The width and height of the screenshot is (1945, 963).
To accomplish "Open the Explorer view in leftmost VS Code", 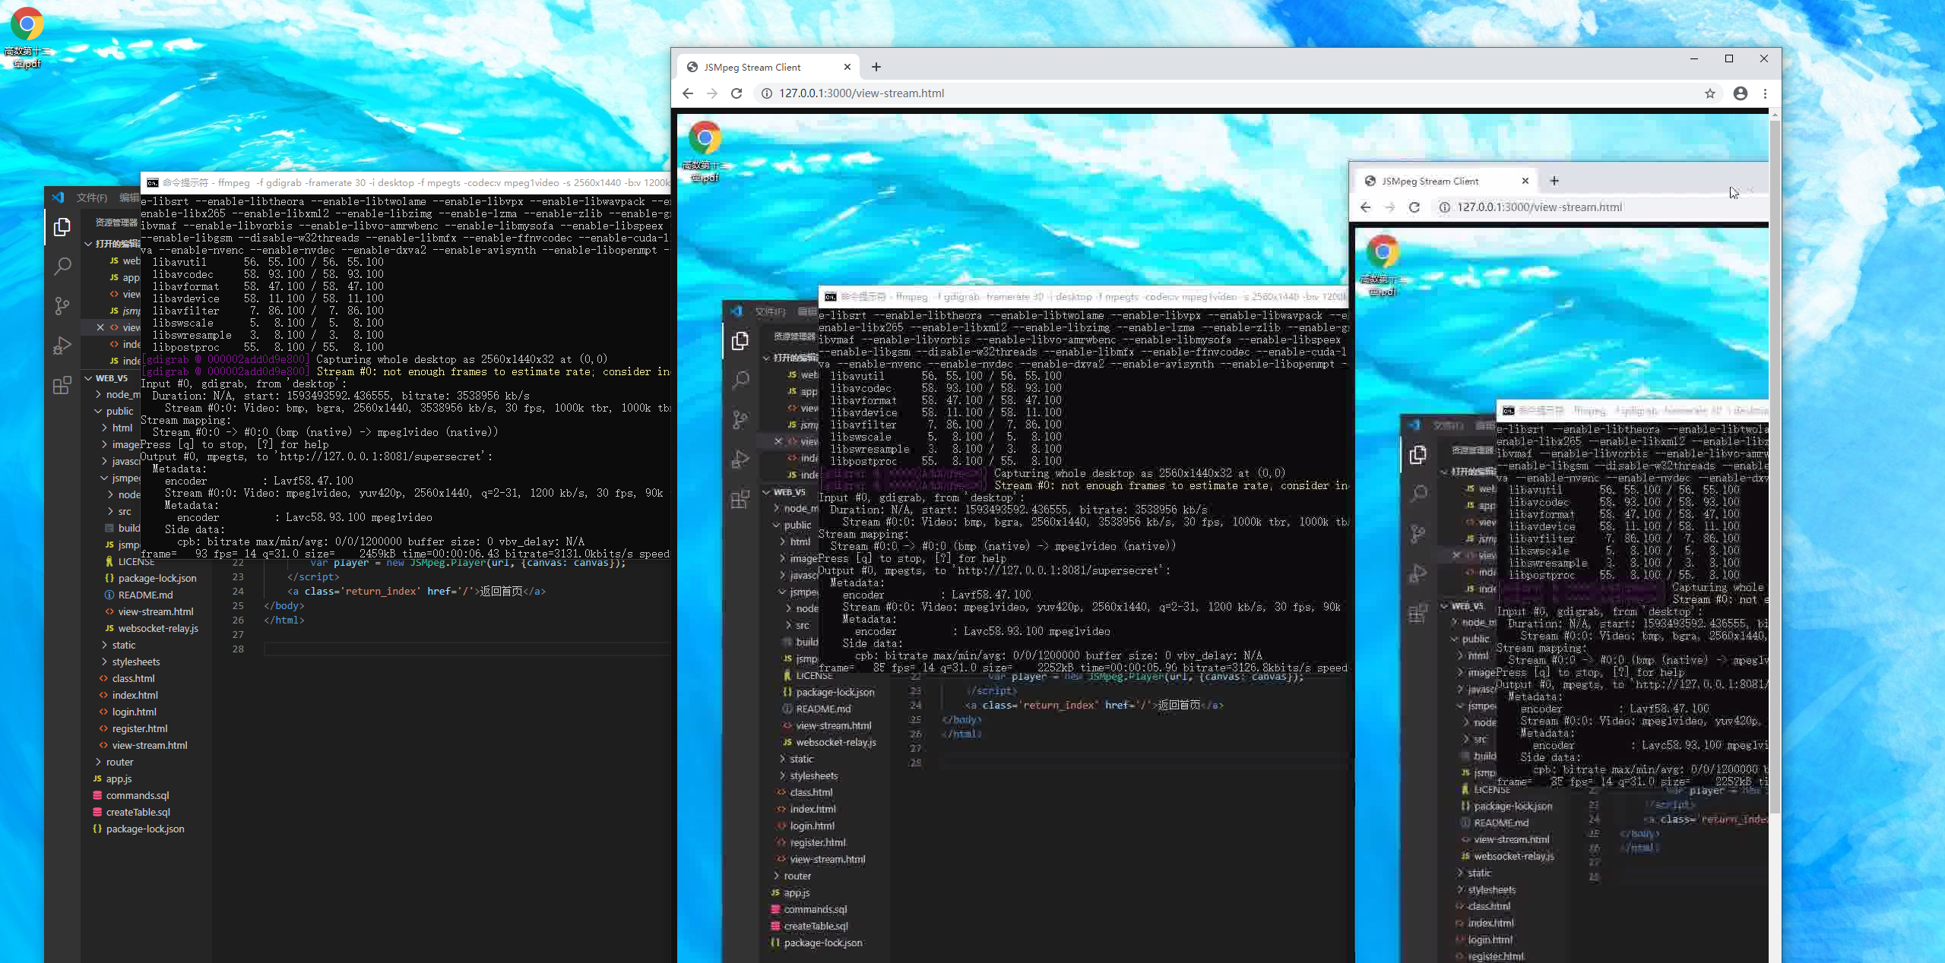I will click(x=62, y=227).
